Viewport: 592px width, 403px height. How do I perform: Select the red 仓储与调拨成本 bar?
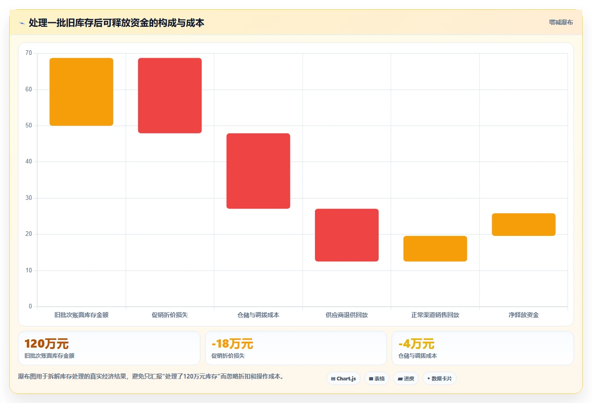[258, 171]
